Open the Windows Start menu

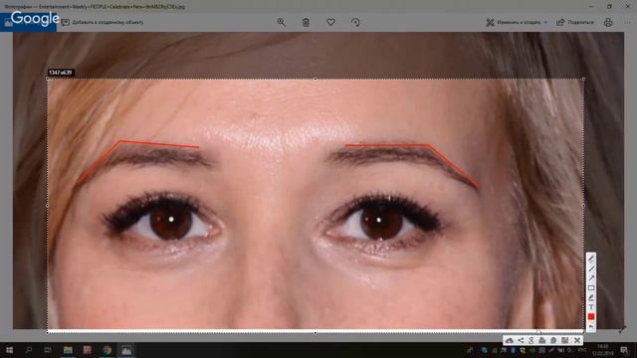(9, 350)
